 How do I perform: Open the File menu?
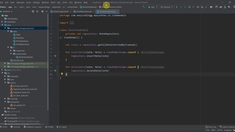1,3
